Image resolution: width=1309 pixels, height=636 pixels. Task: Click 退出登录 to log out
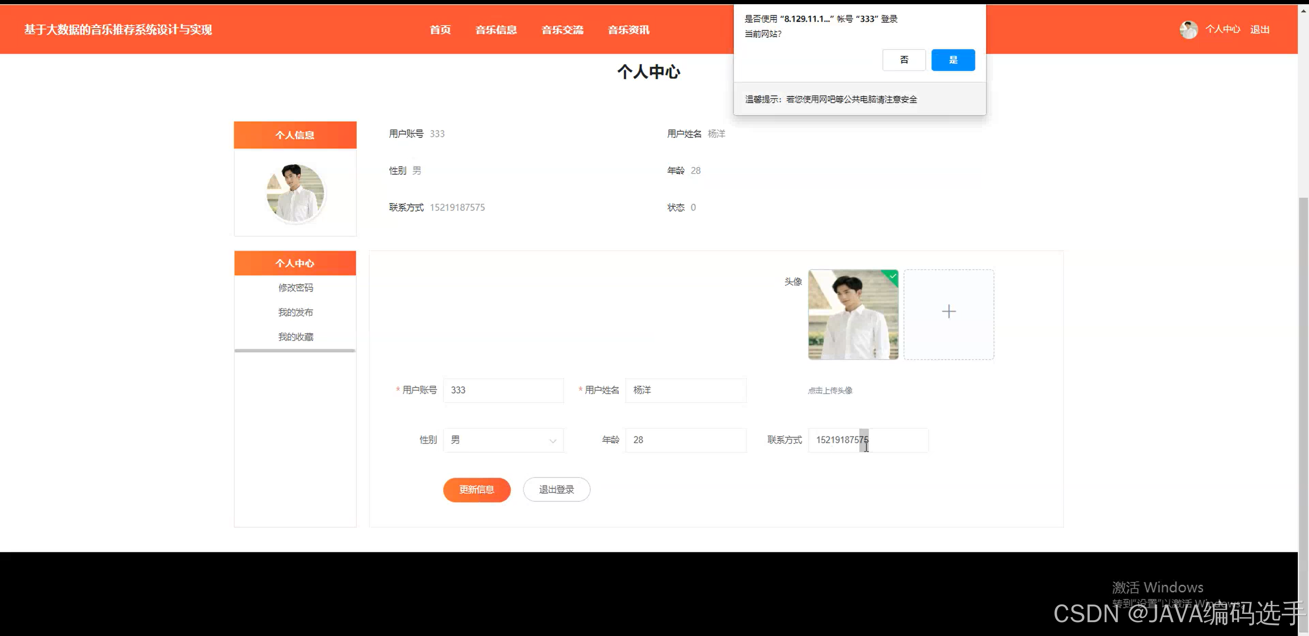coord(556,489)
